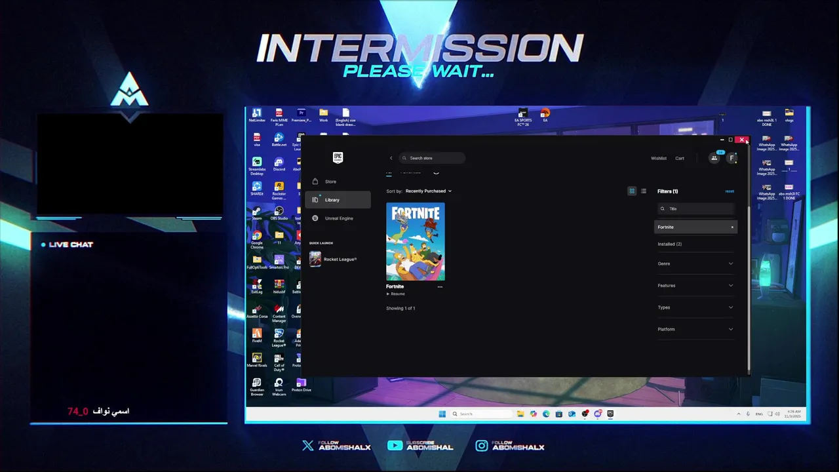Select the Content Manager desktop icon
Screen dimensions: 839x472
pyautogui.click(x=279, y=313)
